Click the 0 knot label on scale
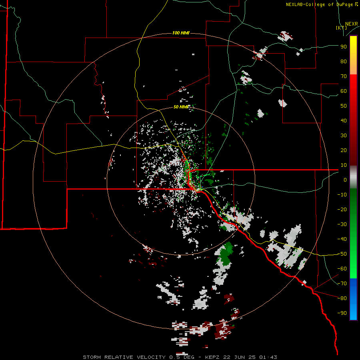This screenshot has width=360, height=360. [x=345, y=180]
